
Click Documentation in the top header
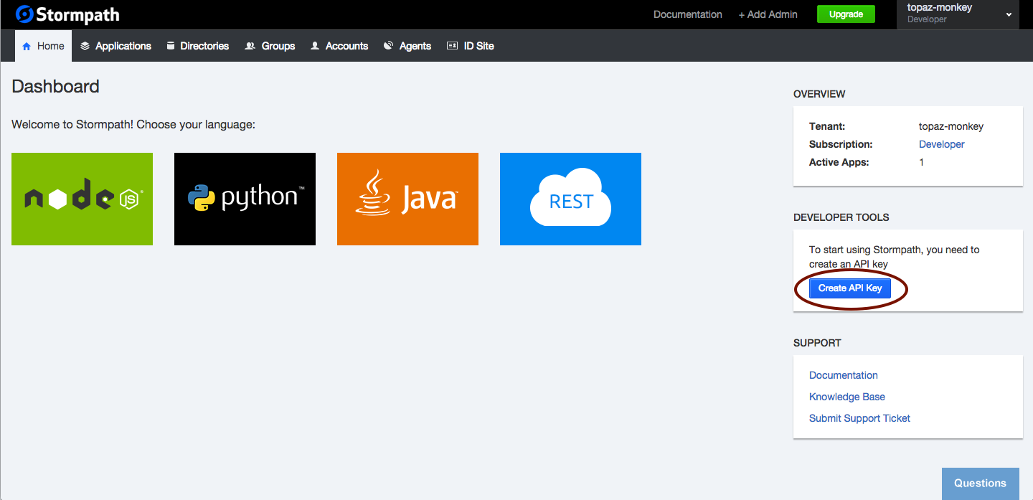pos(687,14)
